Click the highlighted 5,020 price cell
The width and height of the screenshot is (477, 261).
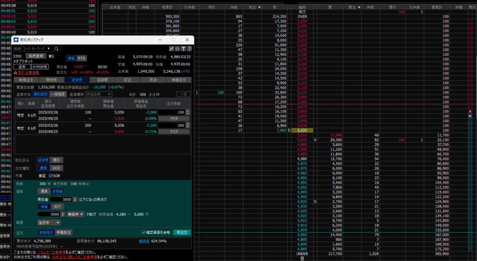302,130
